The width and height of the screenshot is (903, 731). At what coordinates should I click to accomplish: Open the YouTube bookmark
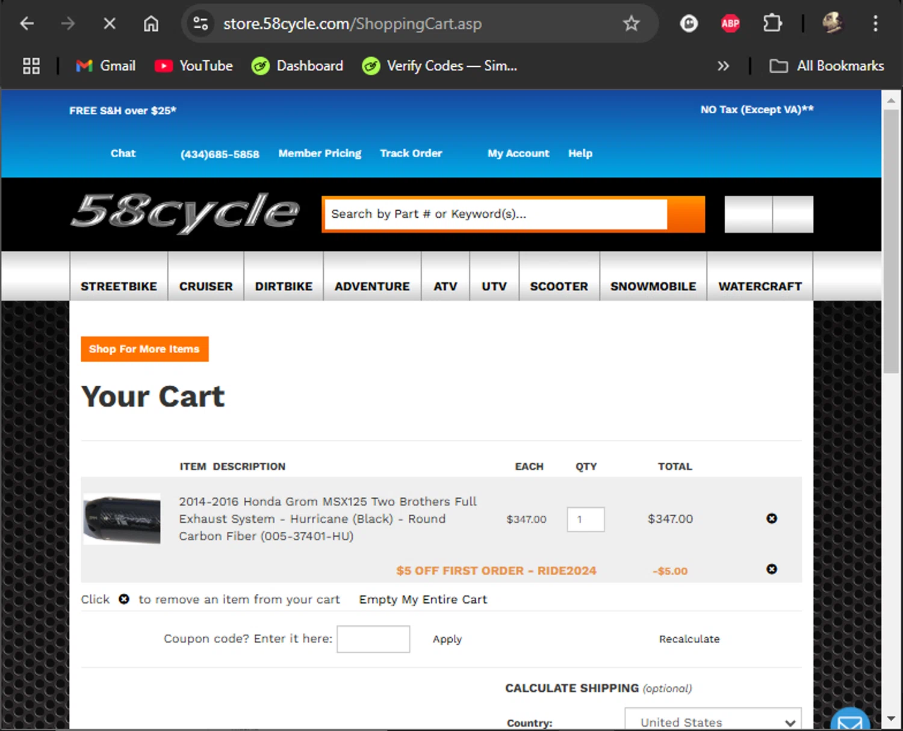[x=194, y=66]
